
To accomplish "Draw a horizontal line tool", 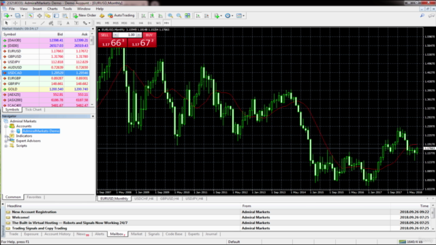I will tap(34, 23).
